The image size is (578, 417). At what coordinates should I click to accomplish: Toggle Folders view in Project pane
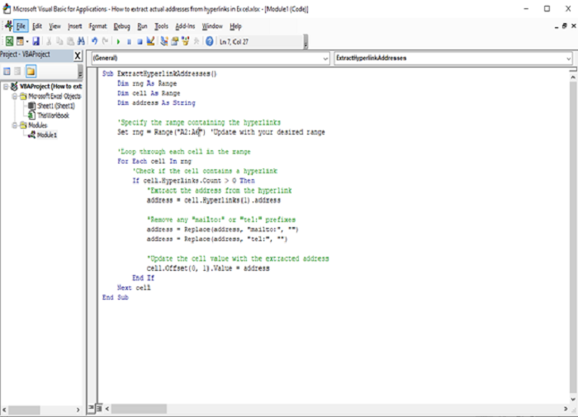pos(31,71)
